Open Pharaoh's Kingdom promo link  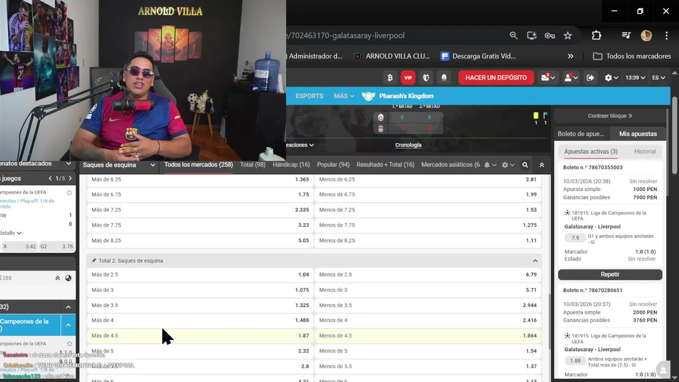click(398, 96)
